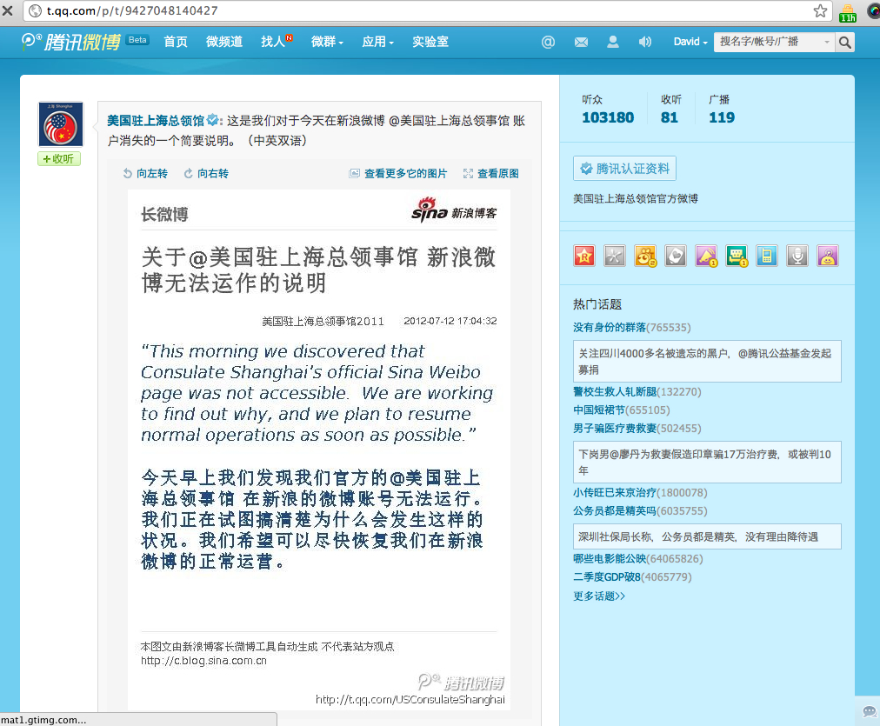Open the 11h extension icon in the browser toolbar

pos(848,12)
